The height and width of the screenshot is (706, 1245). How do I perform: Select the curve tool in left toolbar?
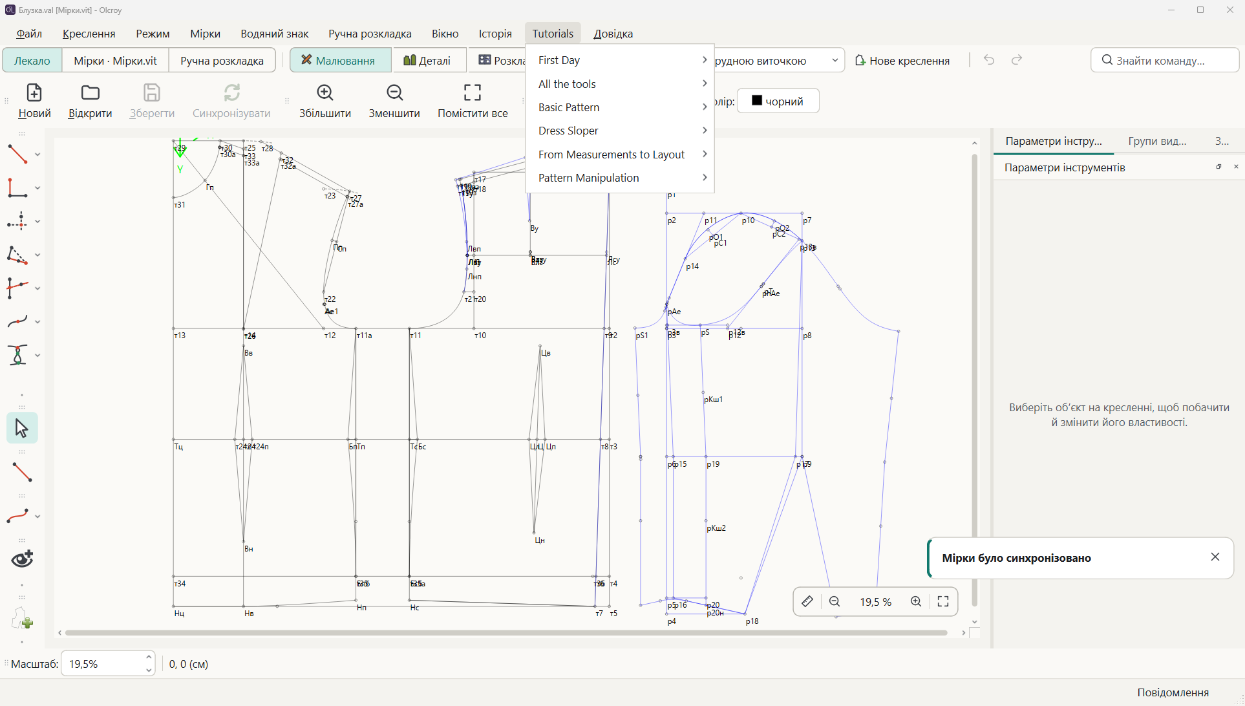17,321
